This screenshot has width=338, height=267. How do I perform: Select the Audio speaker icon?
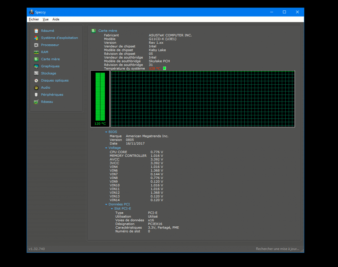pyautogui.click(x=36, y=88)
